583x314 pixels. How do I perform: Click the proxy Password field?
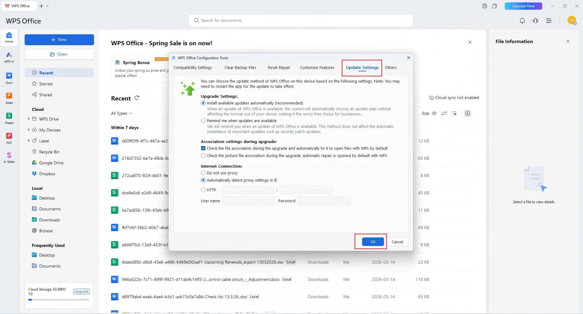point(324,201)
